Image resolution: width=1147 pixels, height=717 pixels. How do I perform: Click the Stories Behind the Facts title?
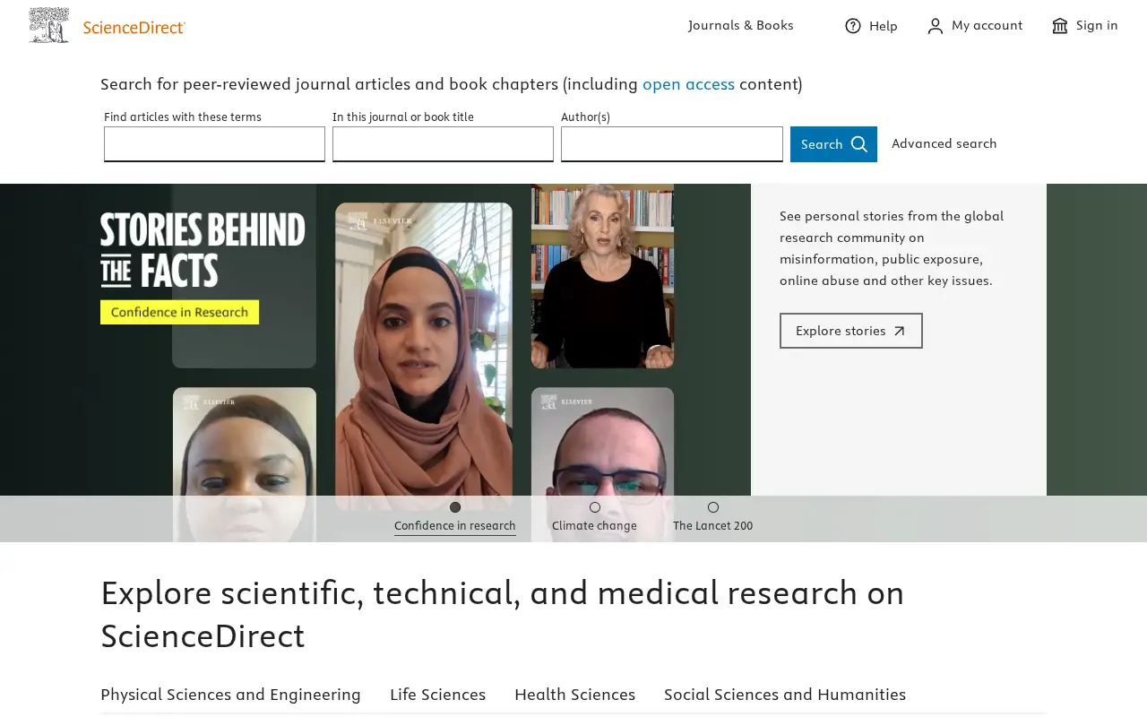coord(203,250)
